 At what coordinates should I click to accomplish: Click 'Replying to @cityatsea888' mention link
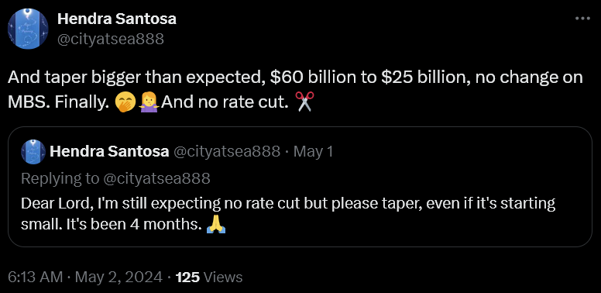tap(156, 178)
